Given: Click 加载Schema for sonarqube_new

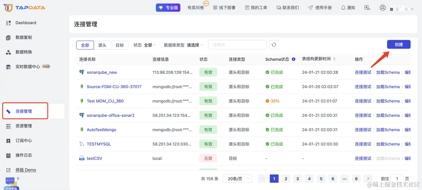Looking at the screenshot, I should (x=388, y=72).
